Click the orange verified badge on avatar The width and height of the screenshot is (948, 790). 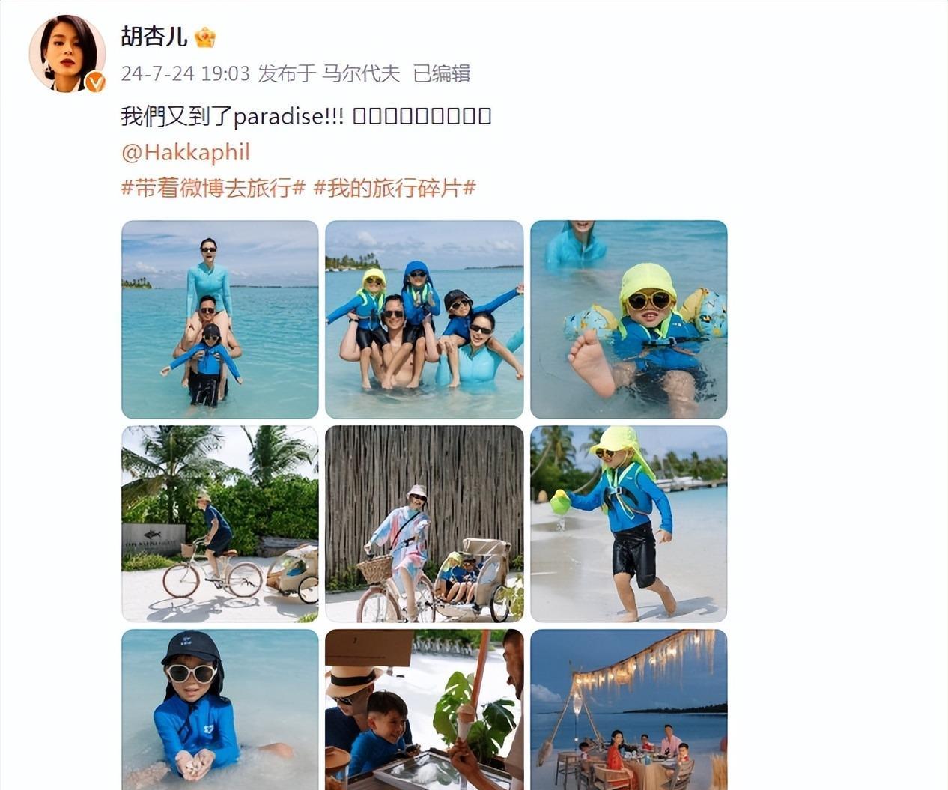coord(94,82)
